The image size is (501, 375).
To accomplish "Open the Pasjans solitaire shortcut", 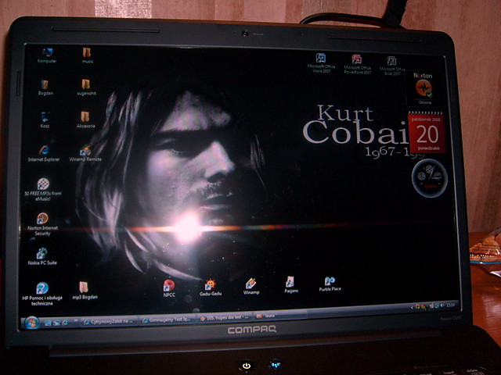I will [290, 284].
